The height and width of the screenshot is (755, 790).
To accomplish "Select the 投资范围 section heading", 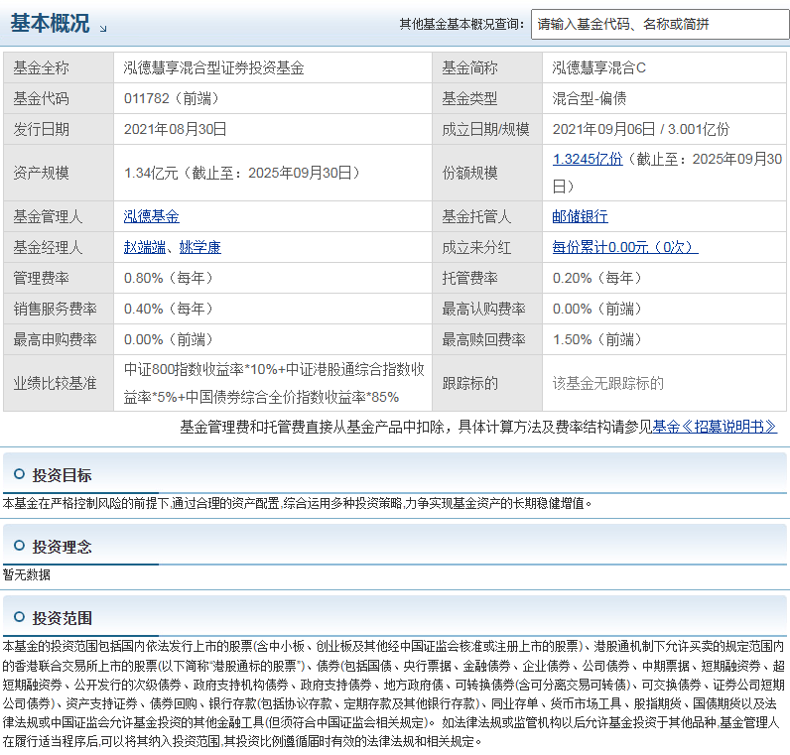I will pyautogui.click(x=62, y=618).
